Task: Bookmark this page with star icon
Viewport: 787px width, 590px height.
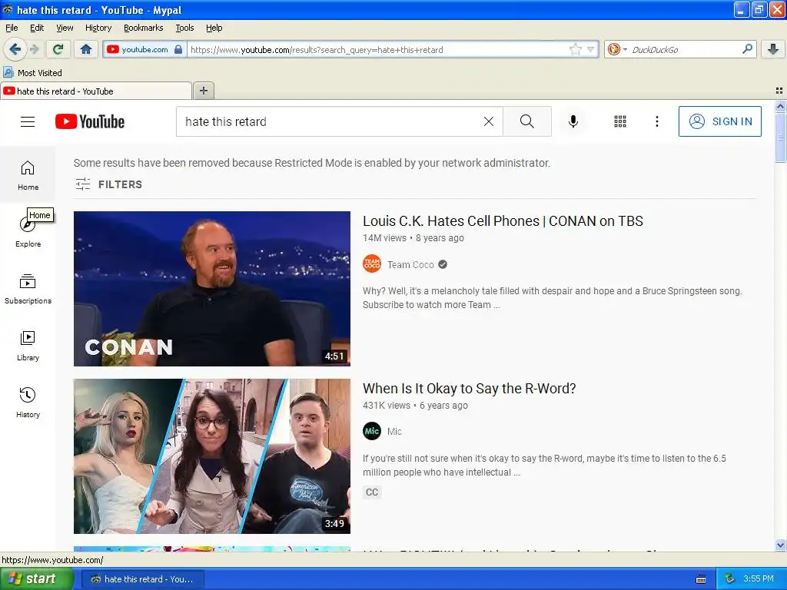Action: pyautogui.click(x=575, y=49)
